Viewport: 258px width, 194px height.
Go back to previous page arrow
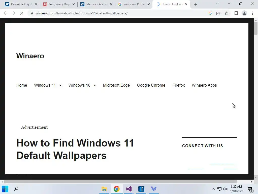coord(6,13)
